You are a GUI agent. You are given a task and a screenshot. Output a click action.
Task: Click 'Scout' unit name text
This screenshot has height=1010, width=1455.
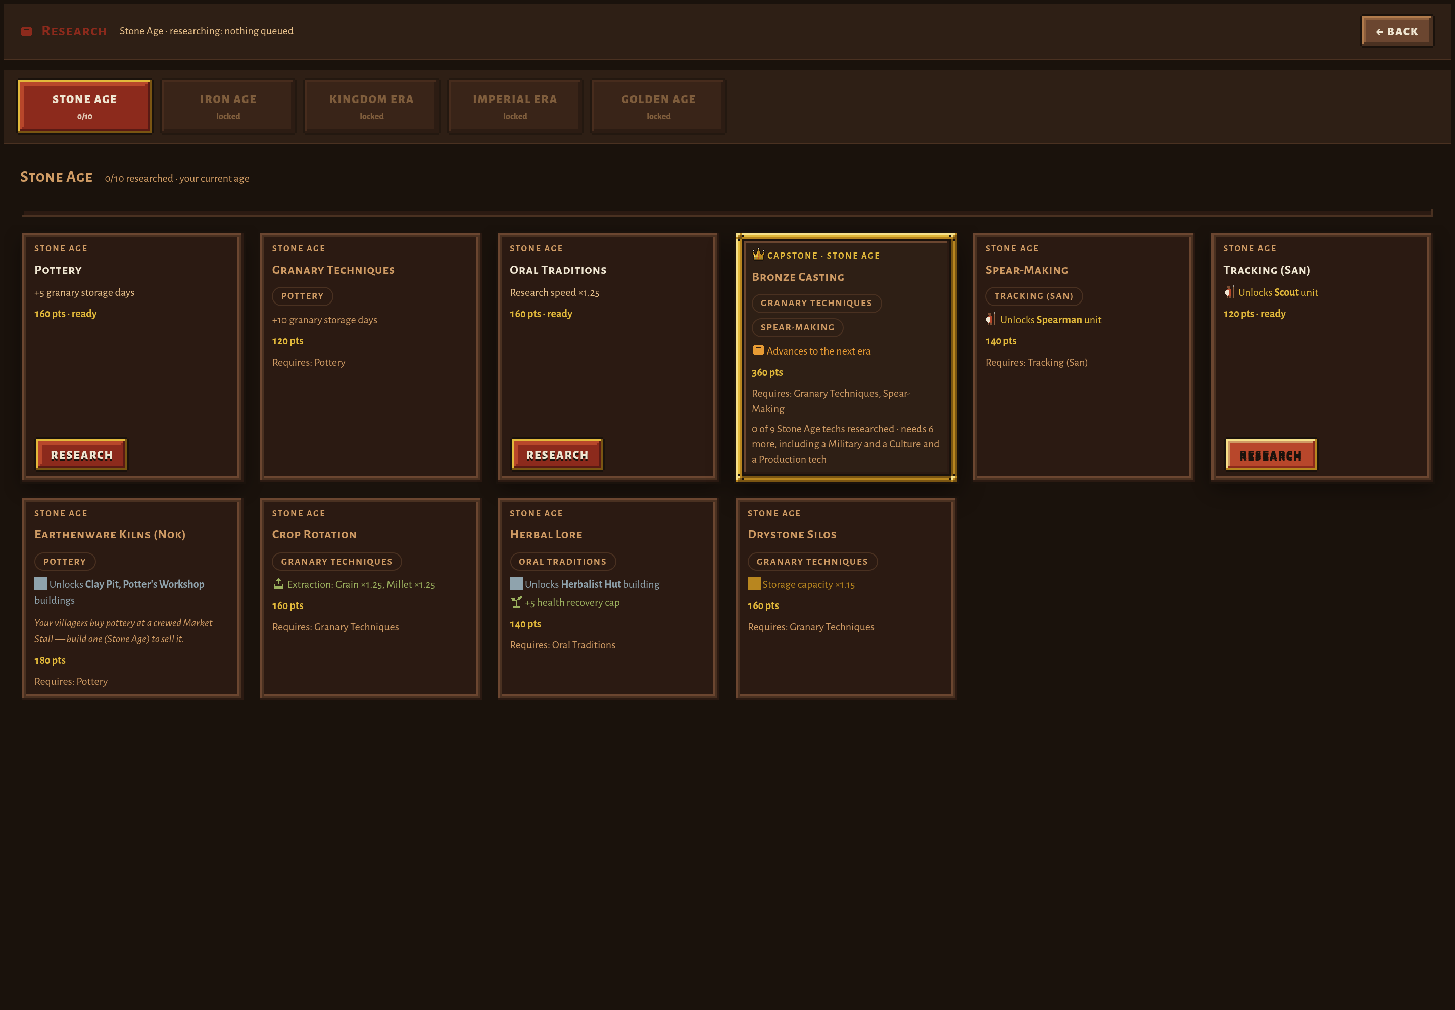click(1286, 292)
